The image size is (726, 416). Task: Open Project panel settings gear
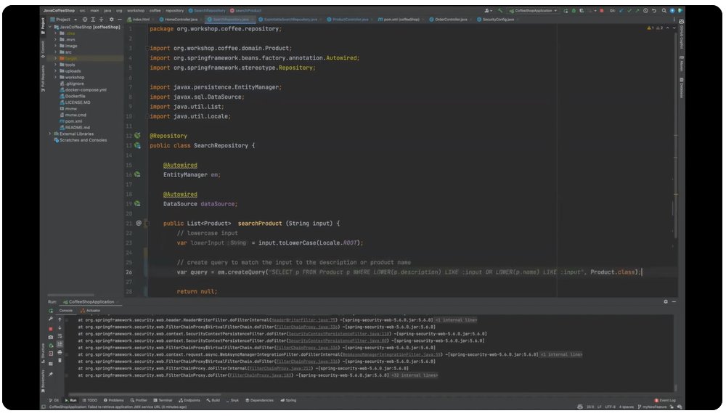[x=111, y=20]
